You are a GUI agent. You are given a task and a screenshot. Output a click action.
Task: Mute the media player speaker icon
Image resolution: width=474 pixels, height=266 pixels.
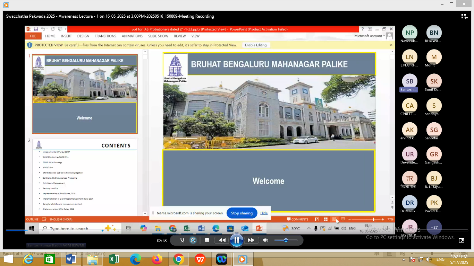[x=266, y=240]
